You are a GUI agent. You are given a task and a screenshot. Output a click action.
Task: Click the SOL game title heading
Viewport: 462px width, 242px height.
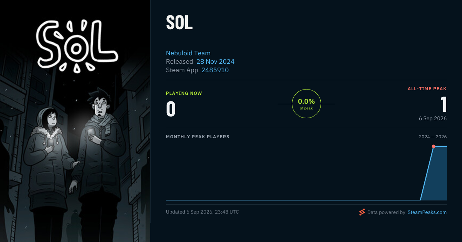pyautogui.click(x=179, y=23)
